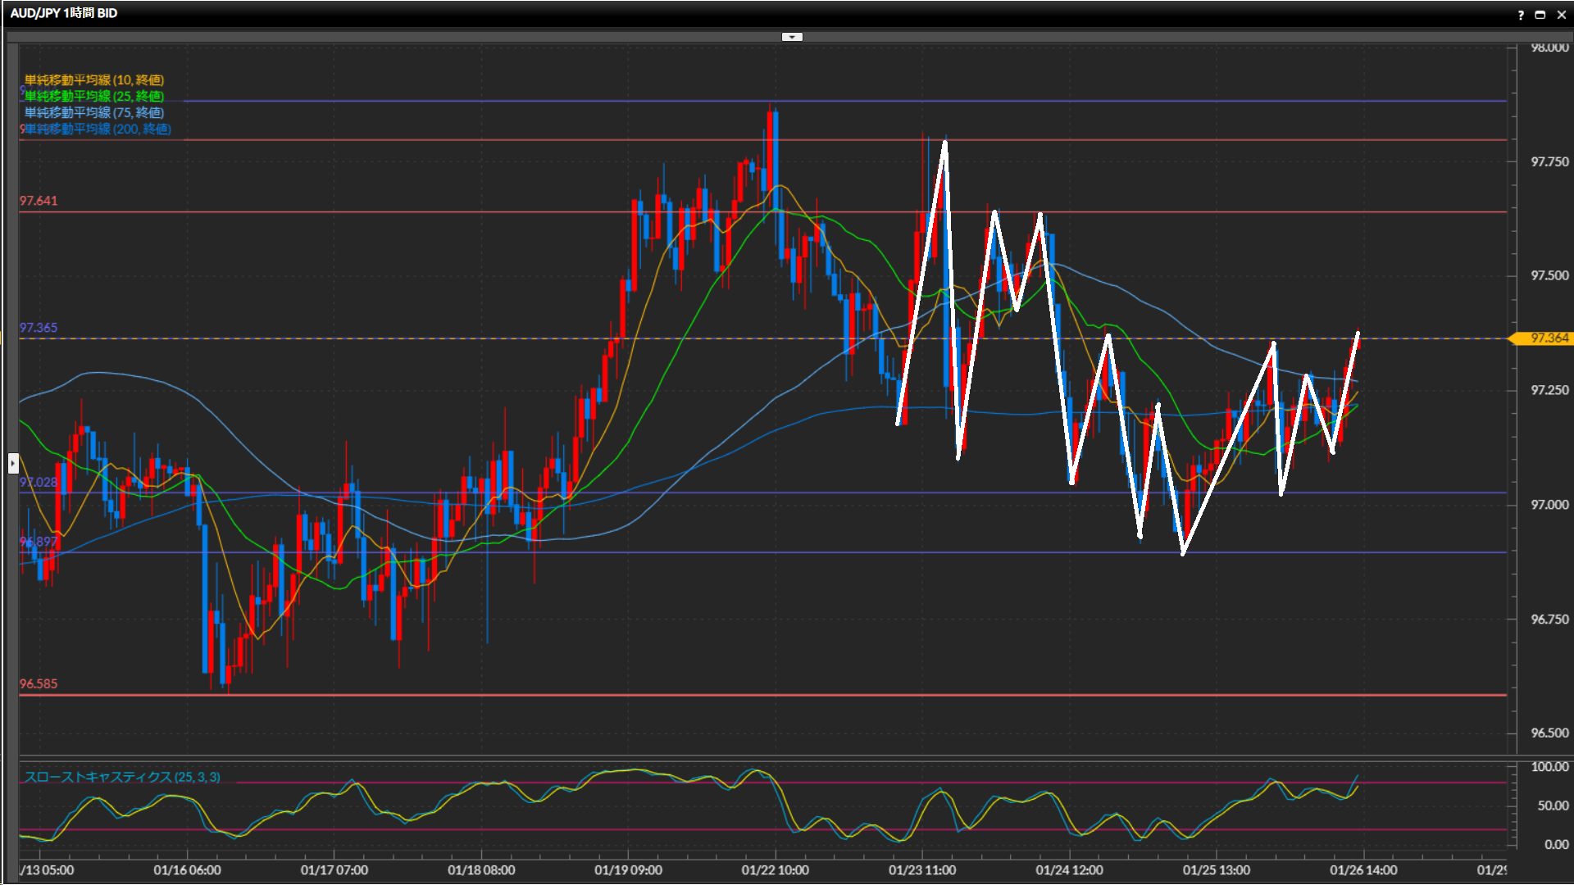Open the help question mark icon
Screen dimensions: 1574x885
[1521, 15]
